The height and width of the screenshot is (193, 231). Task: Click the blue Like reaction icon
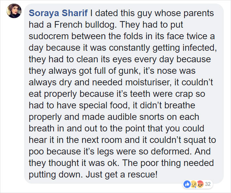pos(187,183)
